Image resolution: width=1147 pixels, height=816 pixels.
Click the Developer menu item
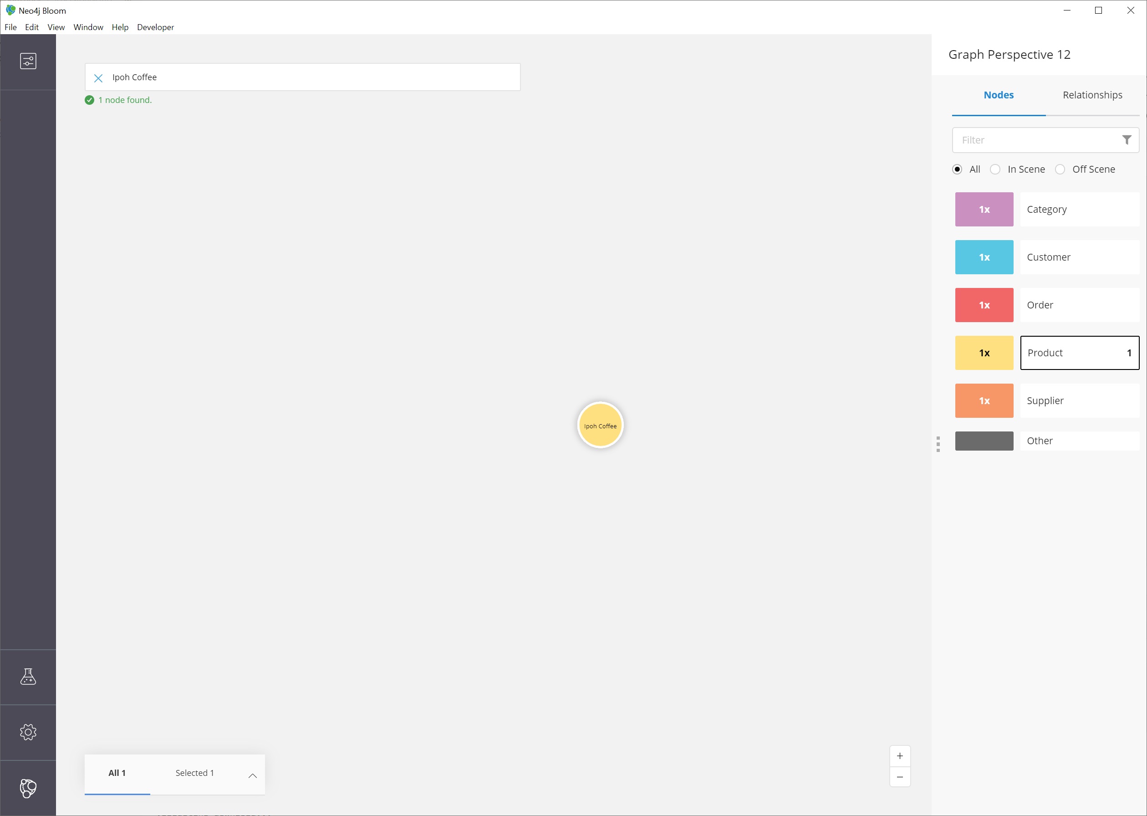(154, 26)
